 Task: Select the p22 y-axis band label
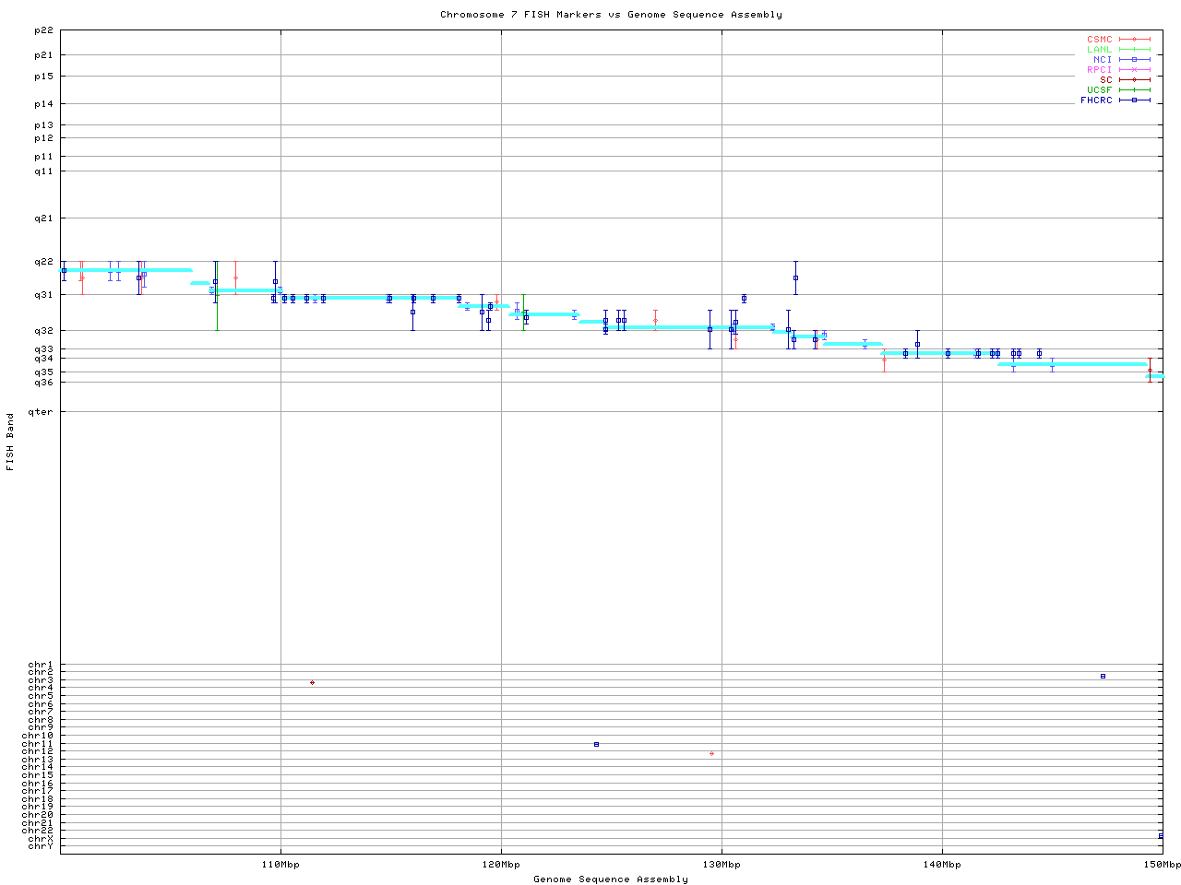(x=43, y=30)
